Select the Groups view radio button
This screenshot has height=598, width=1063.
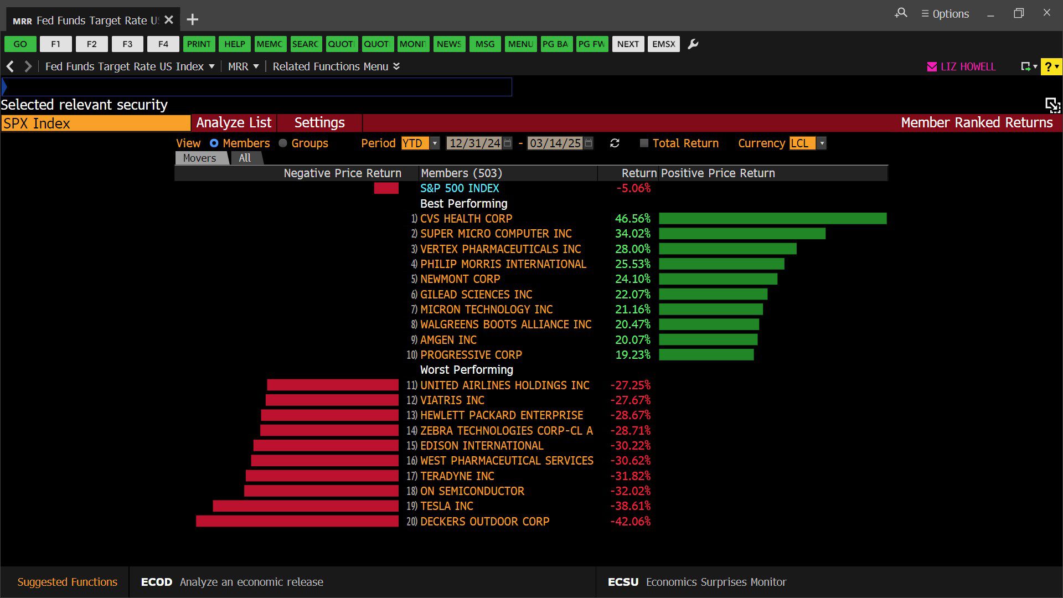point(283,143)
